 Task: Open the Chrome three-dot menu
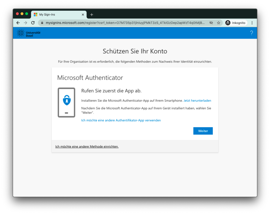pyautogui.click(x=252, y=23)
